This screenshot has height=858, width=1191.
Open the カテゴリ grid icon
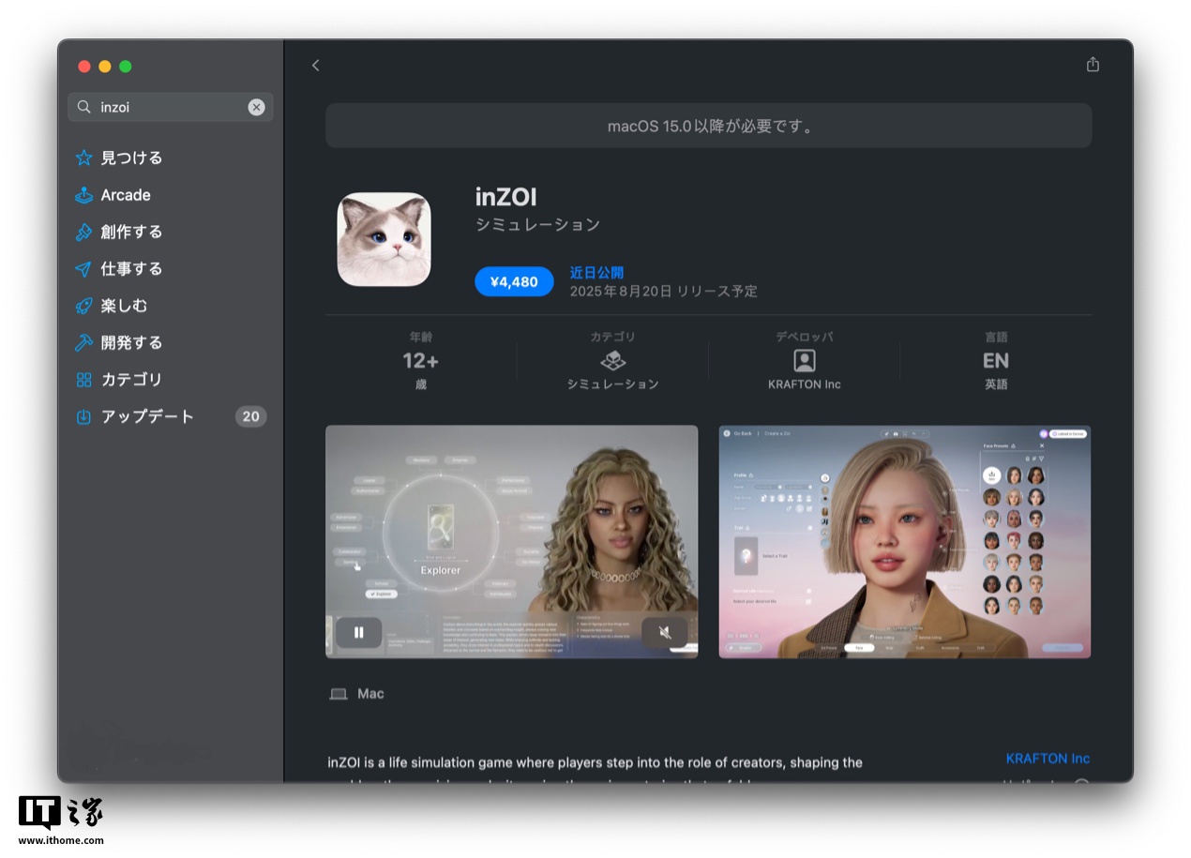pos(84,380)
